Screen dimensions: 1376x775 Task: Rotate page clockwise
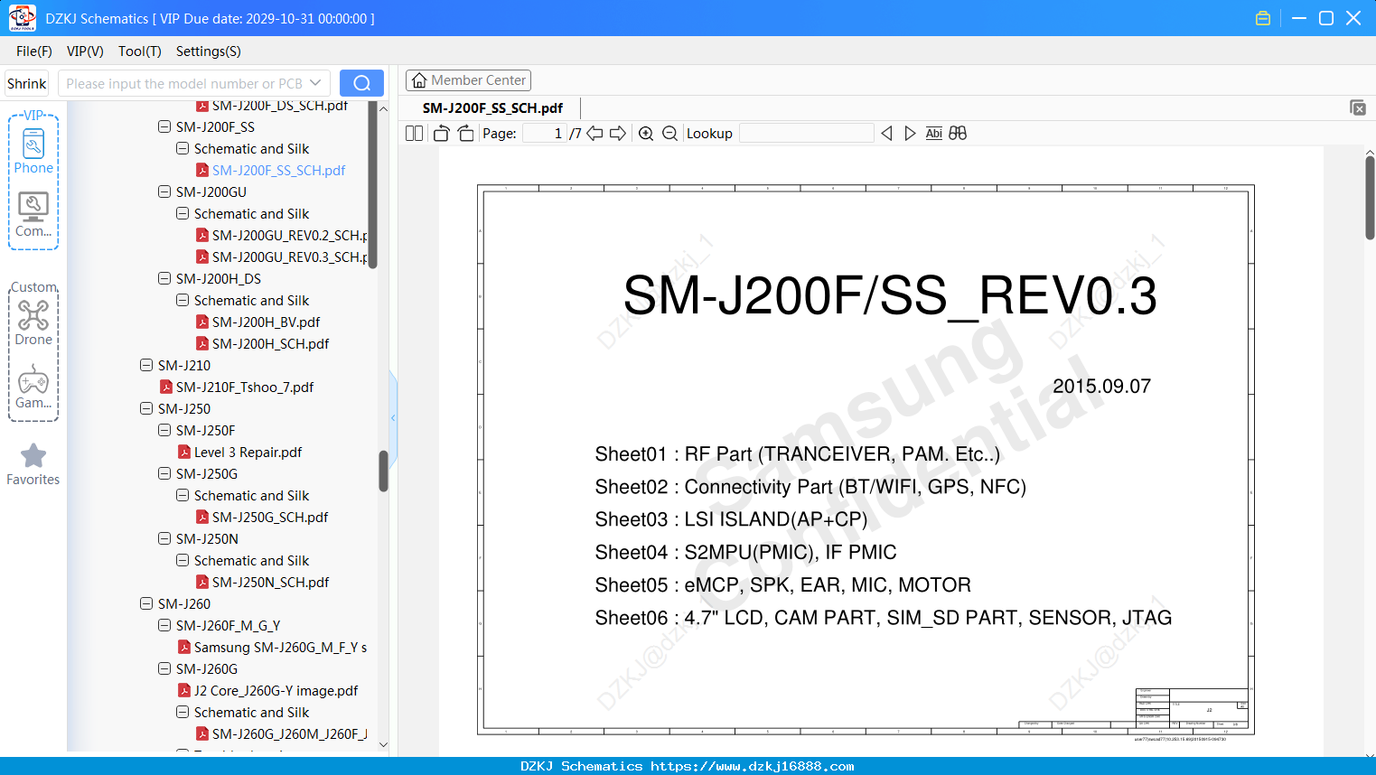coord(465,133)
